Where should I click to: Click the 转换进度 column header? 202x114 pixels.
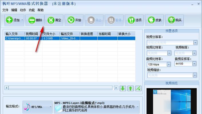click(89, 34)
